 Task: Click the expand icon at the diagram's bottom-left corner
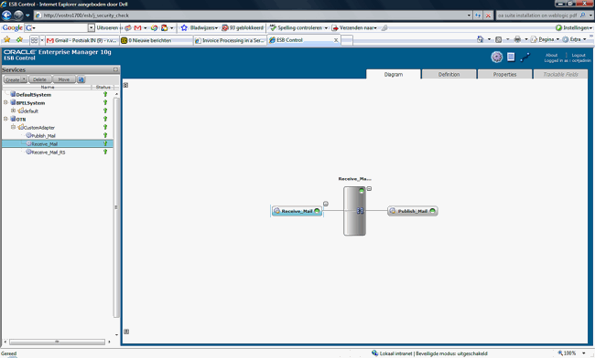(126, 332)
